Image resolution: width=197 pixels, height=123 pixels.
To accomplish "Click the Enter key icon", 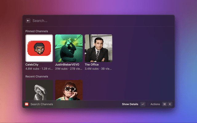I will point(143,104).
